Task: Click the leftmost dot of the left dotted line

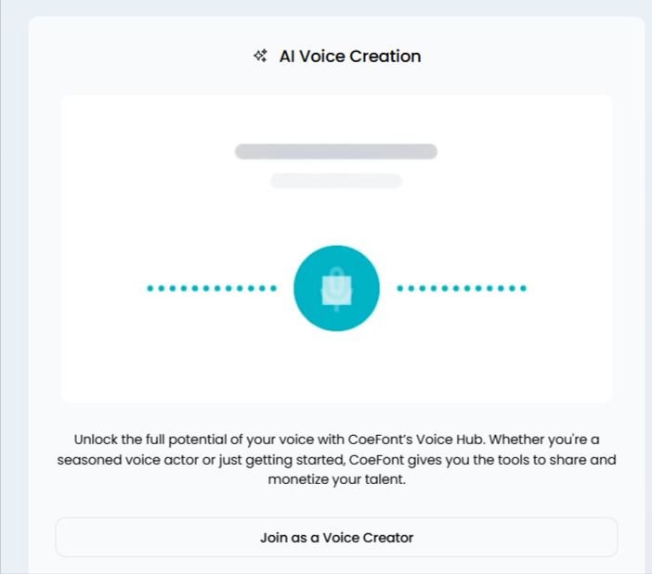Action: (x=150, y=288)
